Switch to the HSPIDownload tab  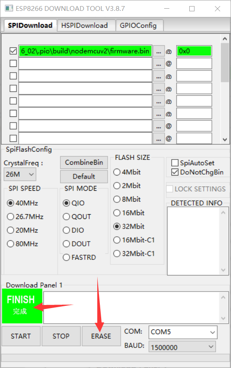coord(84,25)
